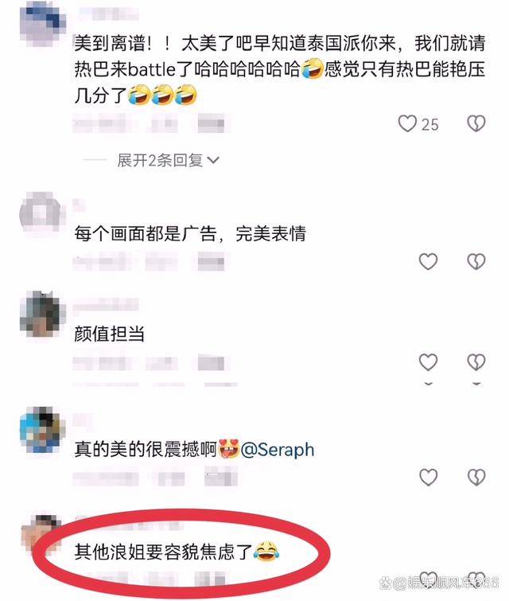Click the username above 美到离谱 comment
The width and height of the screenshot is (509, 601).
(108, 14)
